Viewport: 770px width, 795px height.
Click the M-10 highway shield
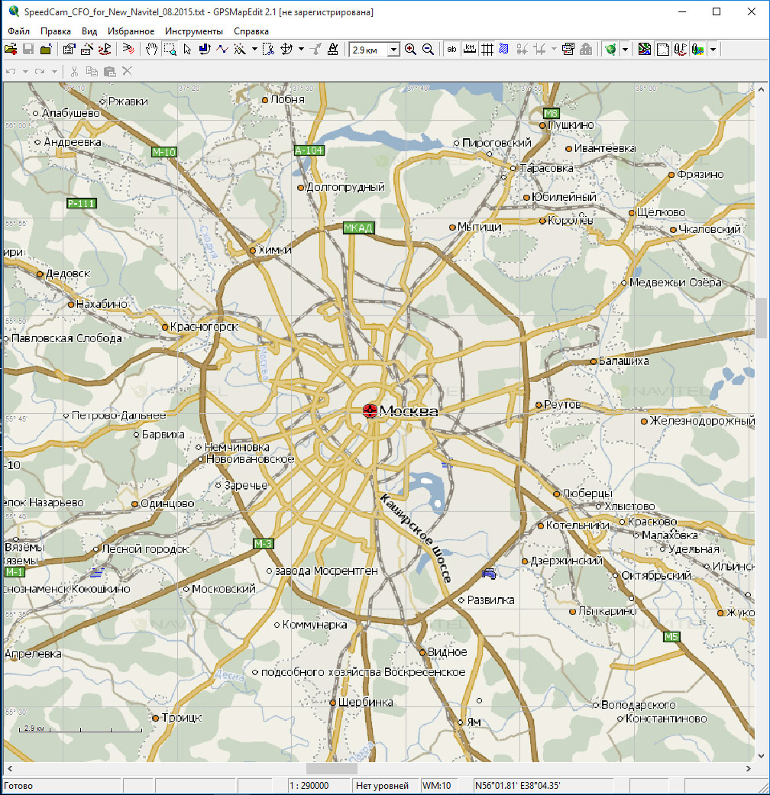(163, 152)
